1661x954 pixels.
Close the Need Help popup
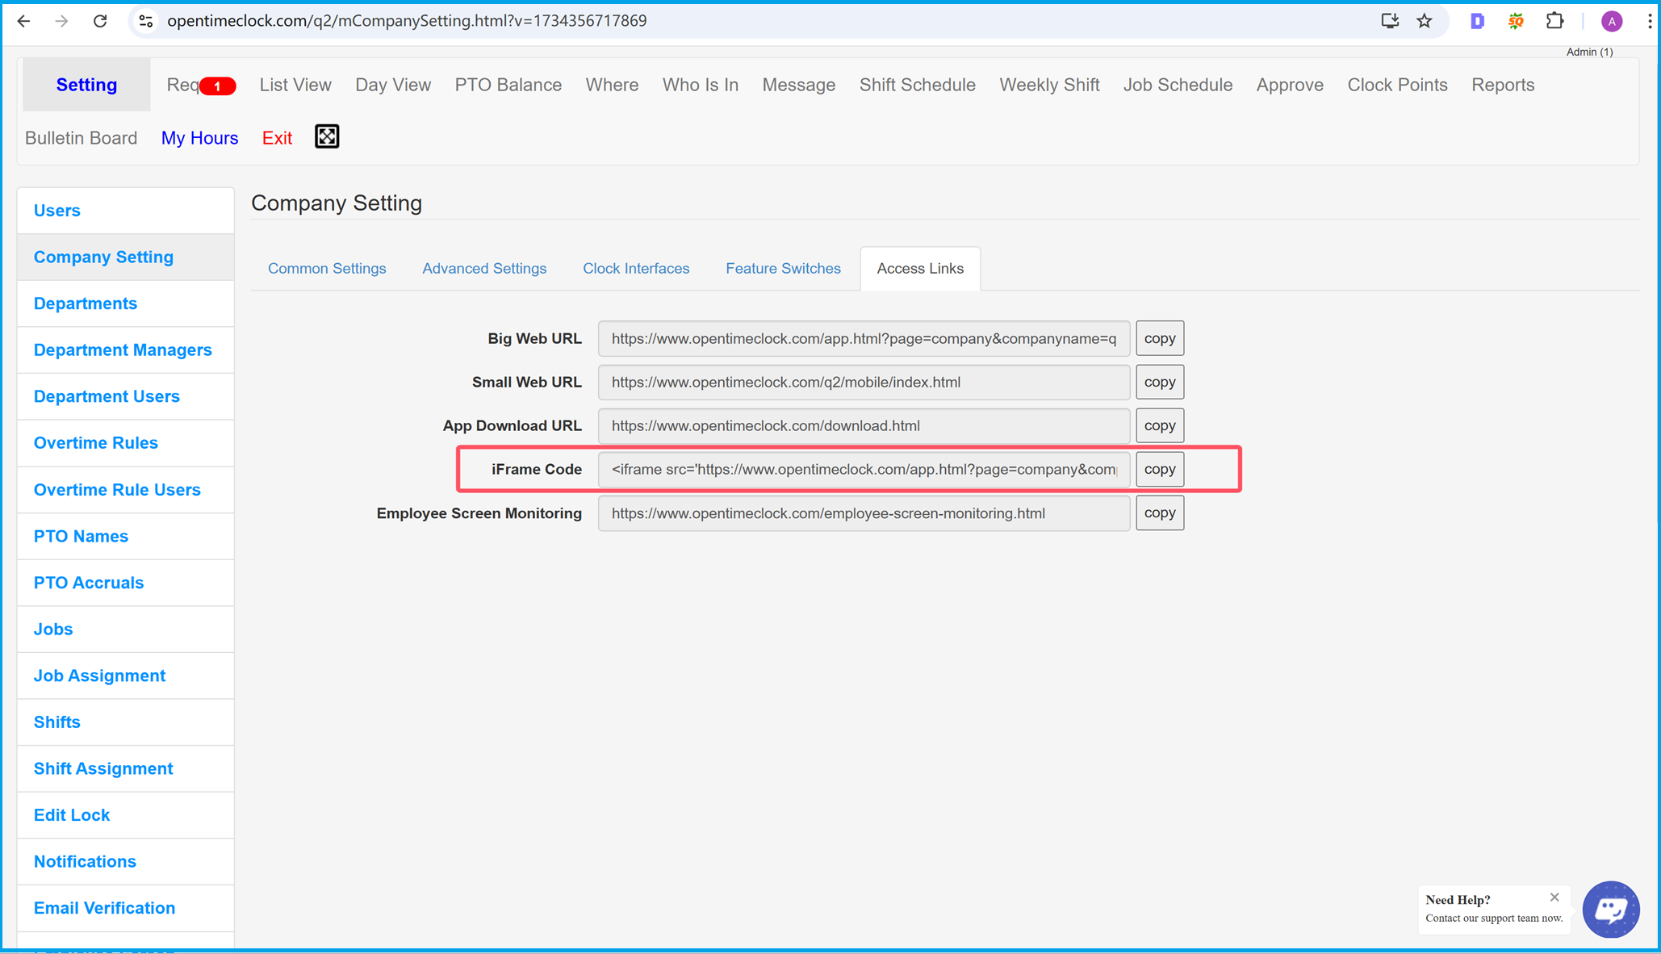[1554, 898]
